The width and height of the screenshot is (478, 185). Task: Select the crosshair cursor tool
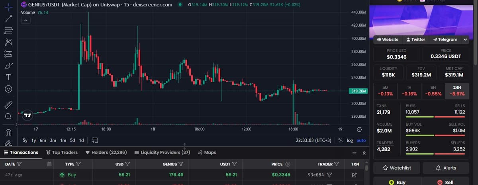[x=9, y=8]
